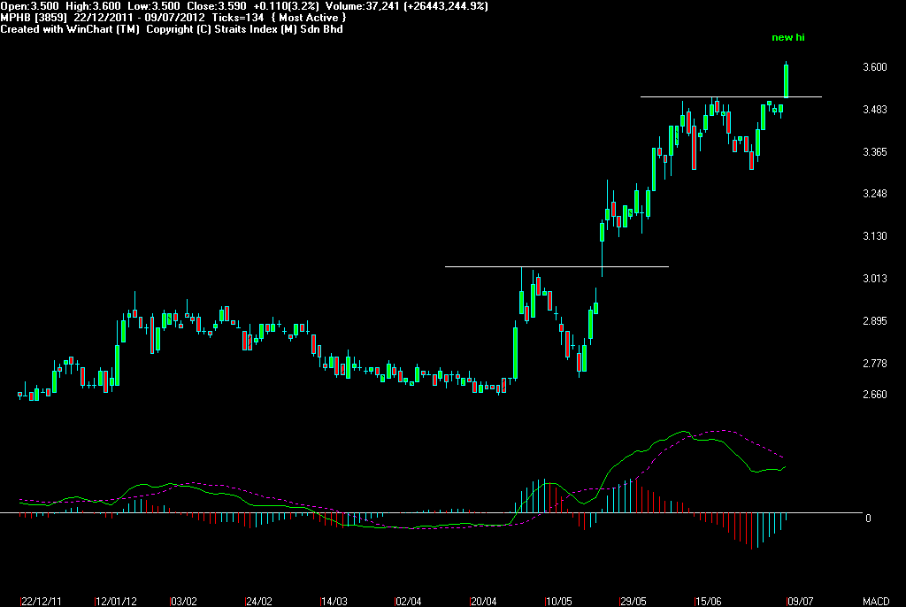Select the 3.248 price axis label

click(x=875, y=194)
